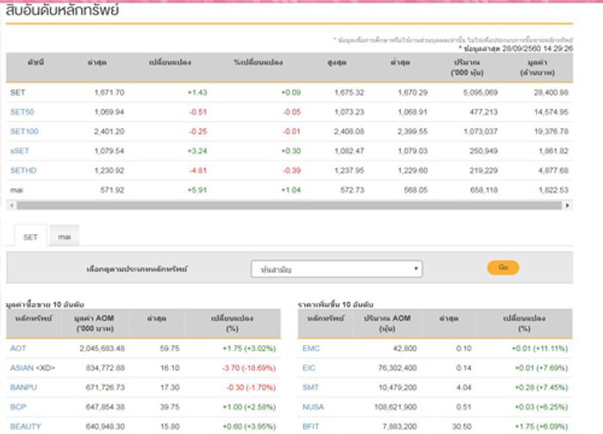Click the scrollbar right arrow
Screen dimensions: 603x434
click(567, 206)
